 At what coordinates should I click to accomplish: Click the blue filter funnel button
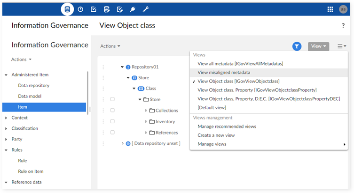click(x=297, y=46)
